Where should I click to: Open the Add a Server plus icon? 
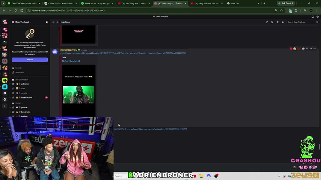(5, 93)
